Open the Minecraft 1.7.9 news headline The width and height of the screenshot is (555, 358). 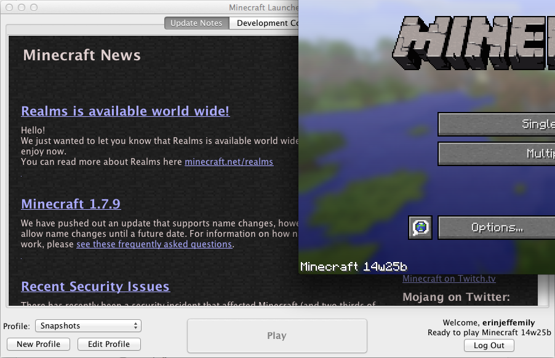(x=71, y=204)
